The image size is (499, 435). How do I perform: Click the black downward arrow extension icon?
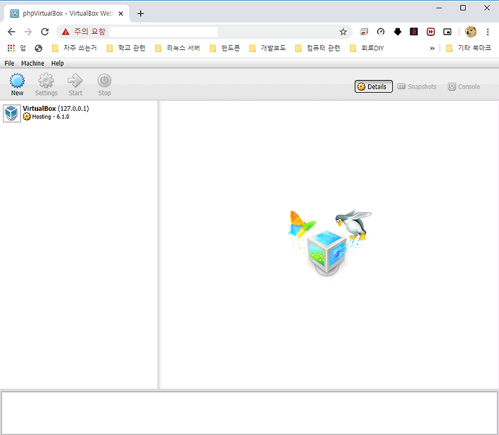[398, 32]
